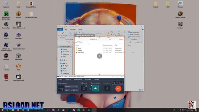The image size is (199, 112).
Task: Switch to the Start ribbon tab
Action: [66, 30]
